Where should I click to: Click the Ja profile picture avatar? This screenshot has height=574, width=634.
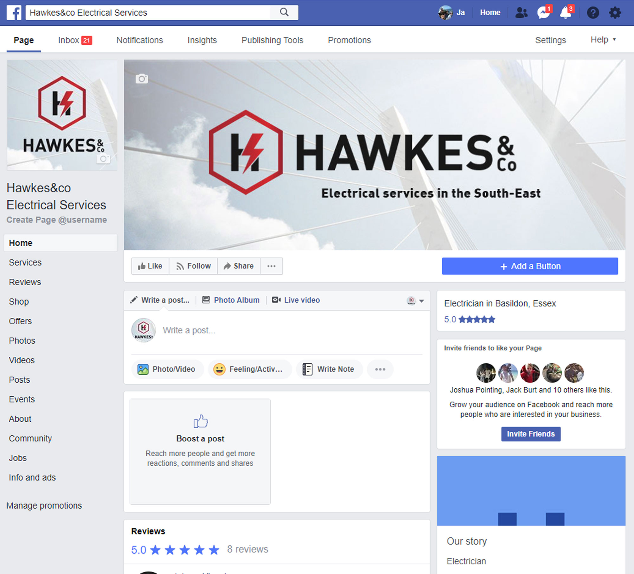pos(445,13)
